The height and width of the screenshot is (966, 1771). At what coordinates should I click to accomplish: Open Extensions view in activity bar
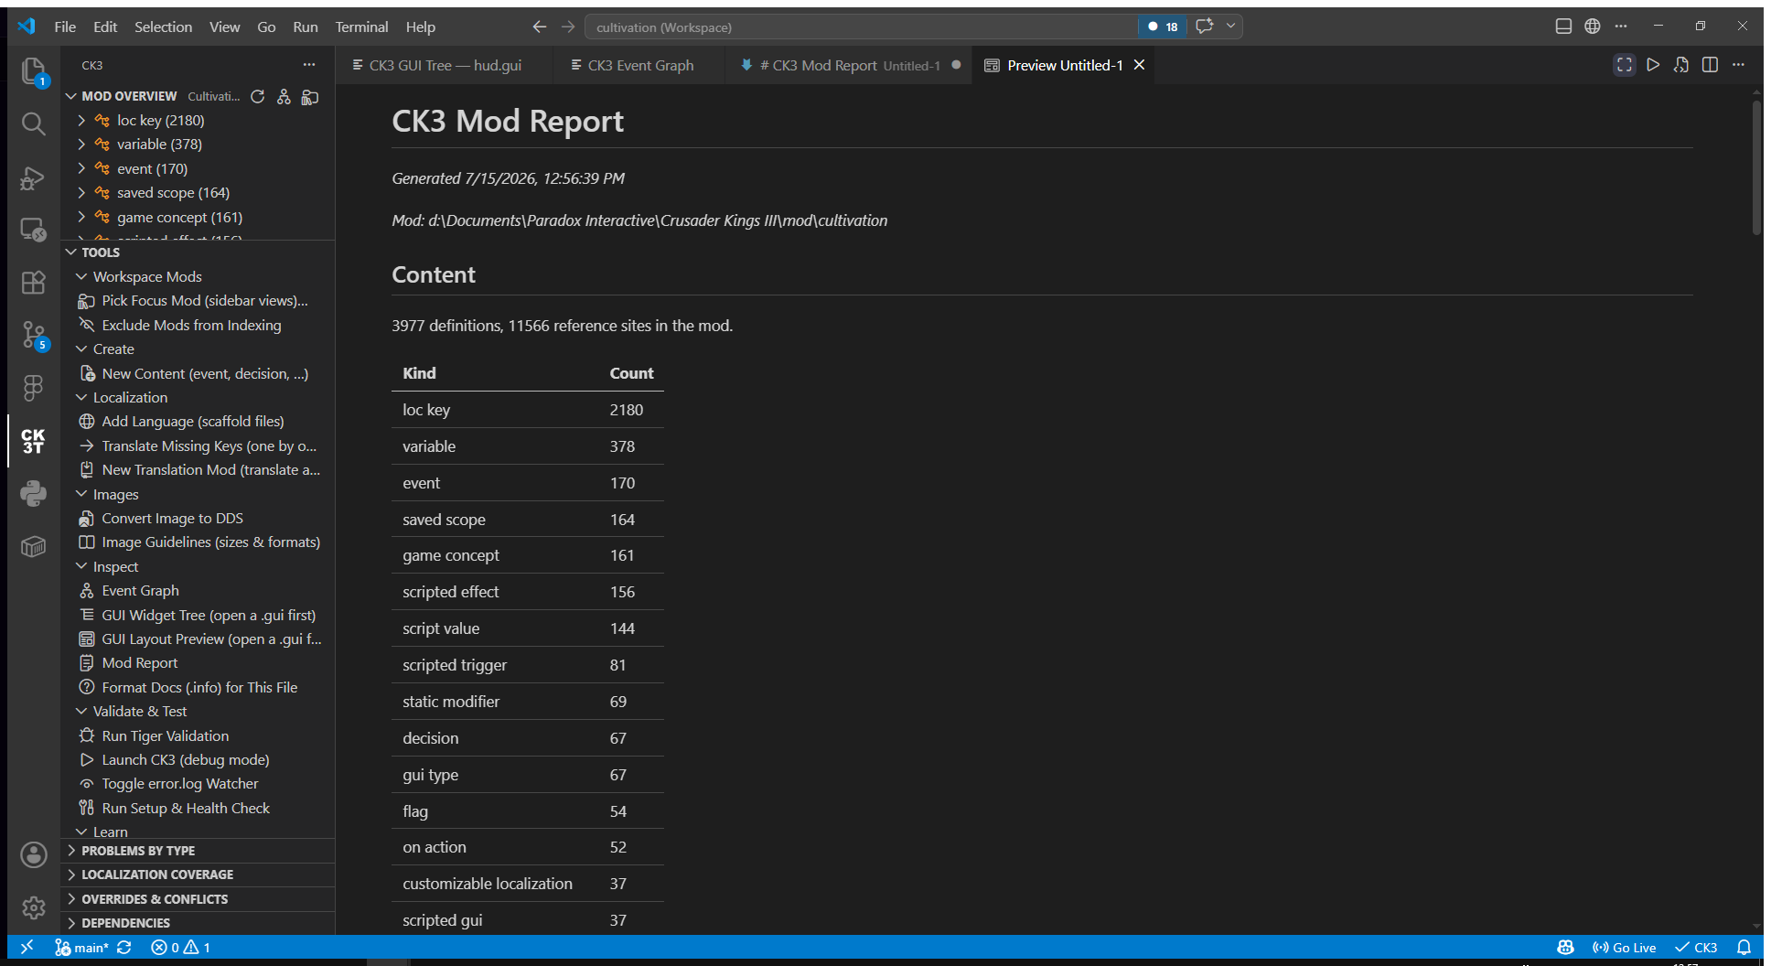tap(33, 283)
